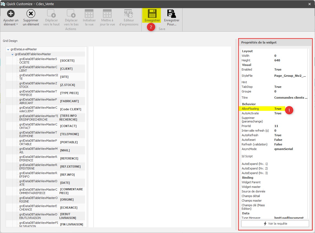Edit the AsyncMode qmamSerial value

[x=283, y=149]
